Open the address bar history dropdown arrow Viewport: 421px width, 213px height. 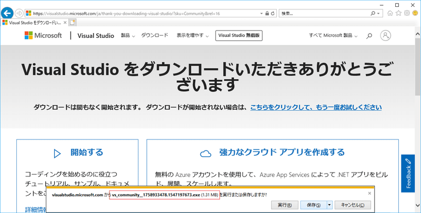coord(262,14)
